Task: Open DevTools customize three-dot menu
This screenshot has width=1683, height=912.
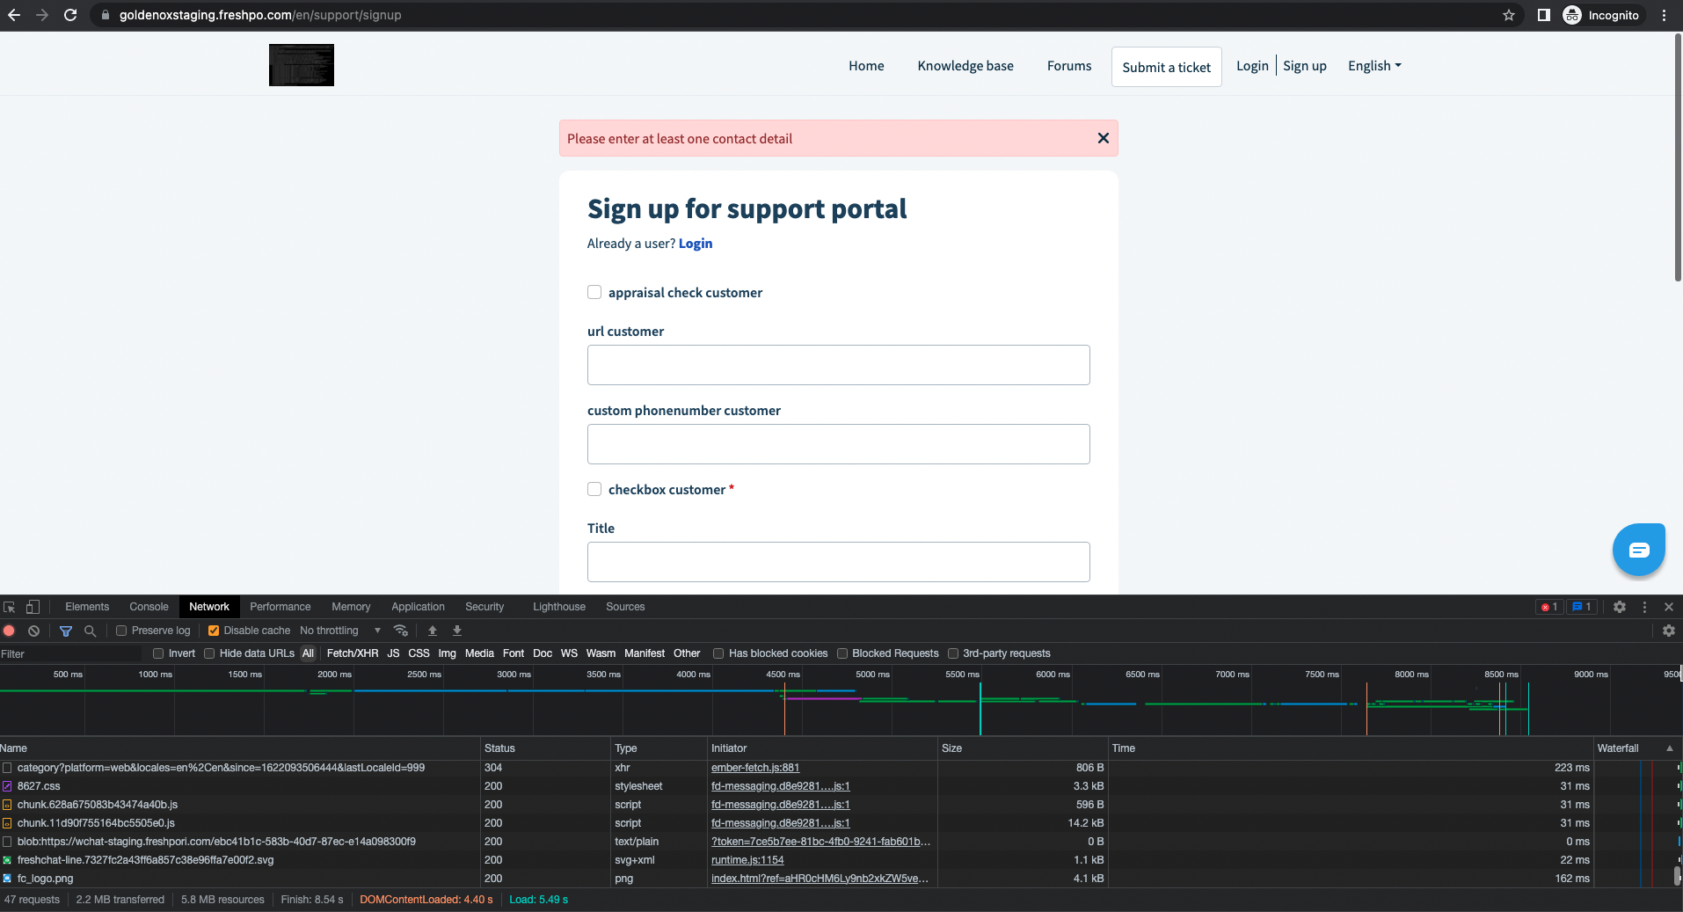Action: click(x=1644, y=607)
